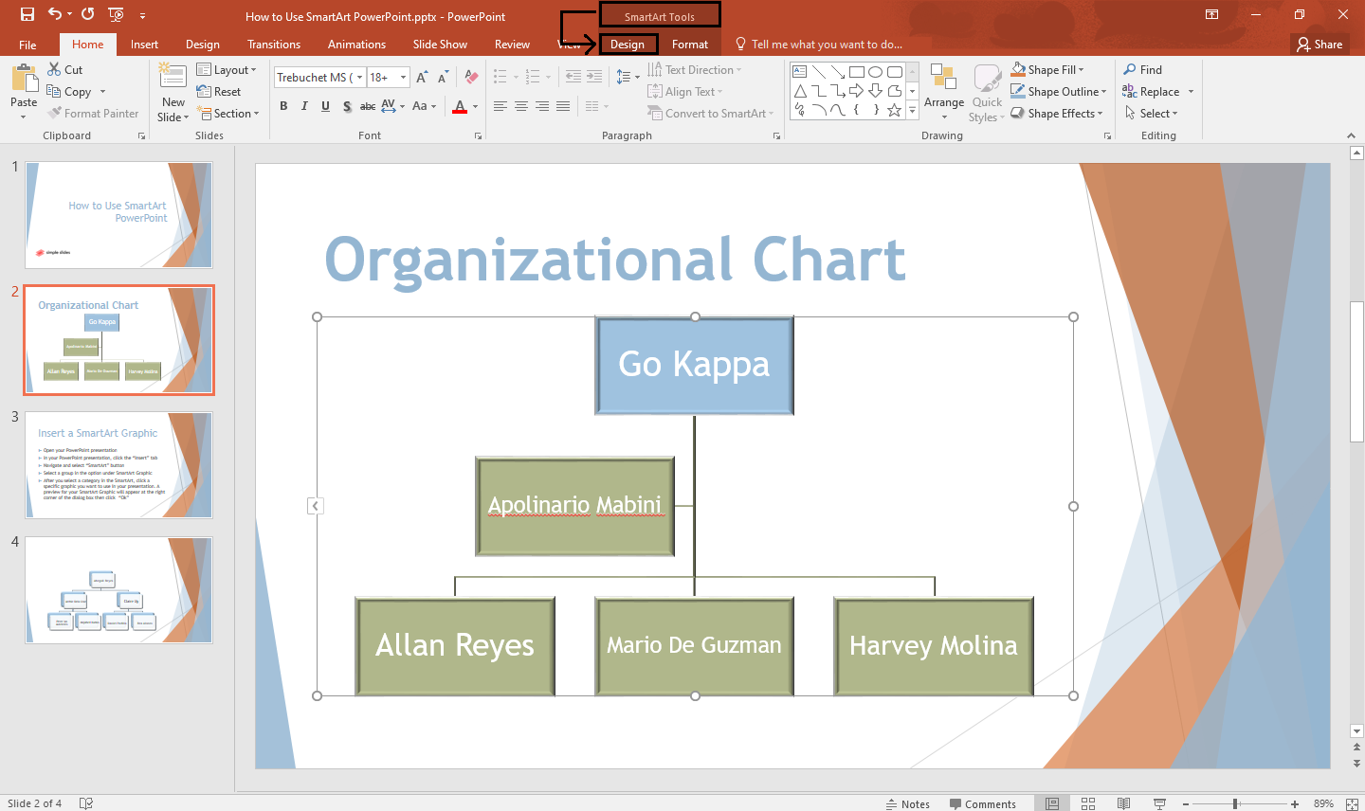Select the Slide Sorter view icon
This screenshot has width=1365, height=811.
[1088, 803]
